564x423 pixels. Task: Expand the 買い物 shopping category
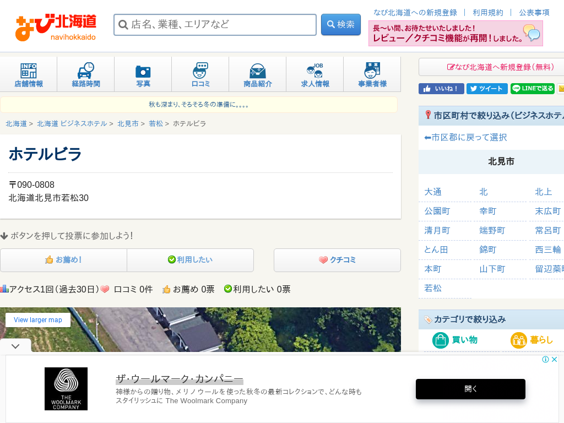(455, 340)
